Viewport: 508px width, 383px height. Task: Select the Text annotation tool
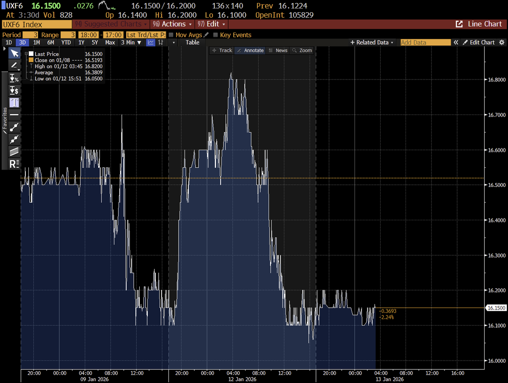click(x=14, y=102)
